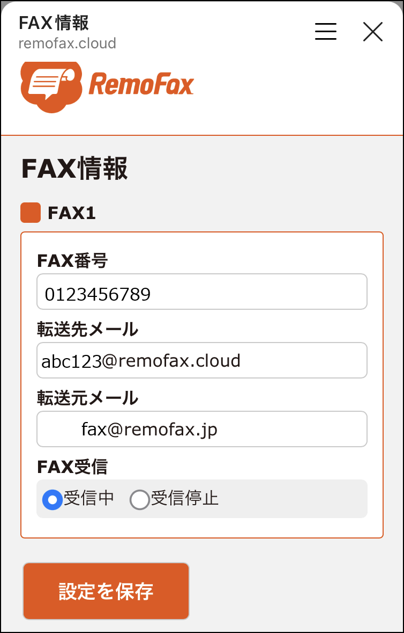Click the large FAX情報 page heading
The width and height of the screenshot is (404, 633).
(x=75, y=169)
